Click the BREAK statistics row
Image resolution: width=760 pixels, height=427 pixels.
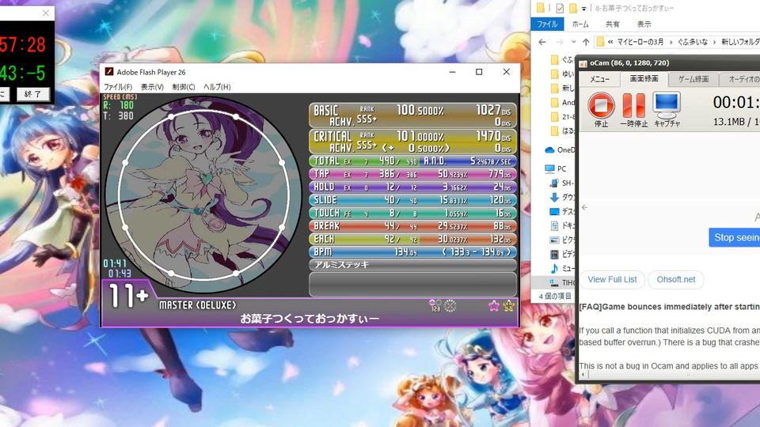pyautogui.click(x=413, y=226)
